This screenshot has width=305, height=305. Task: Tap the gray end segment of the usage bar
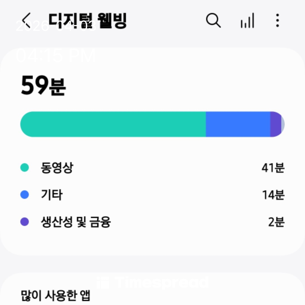(283, 124)
